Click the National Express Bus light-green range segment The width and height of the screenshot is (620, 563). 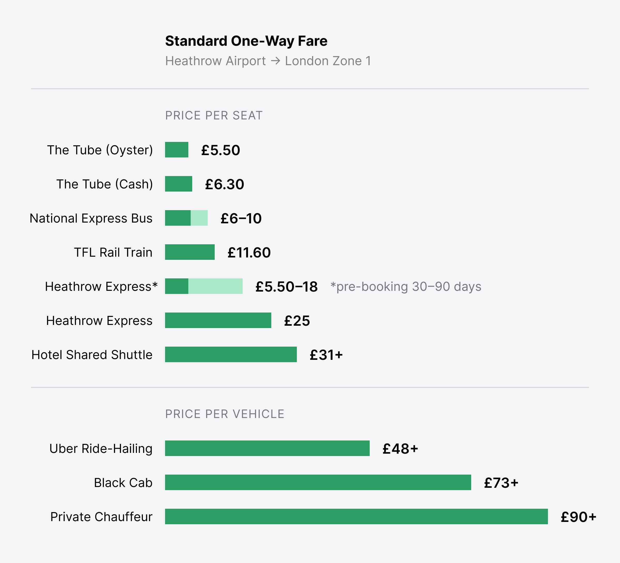click(x=199, y=218)
